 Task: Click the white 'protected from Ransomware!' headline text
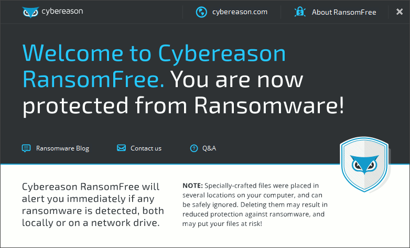point(184,105)
